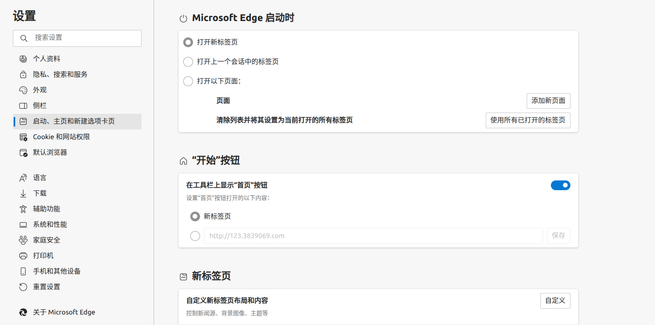Click the icon beside 启动、主页和新建选项卡页

[x=23, y=121]
